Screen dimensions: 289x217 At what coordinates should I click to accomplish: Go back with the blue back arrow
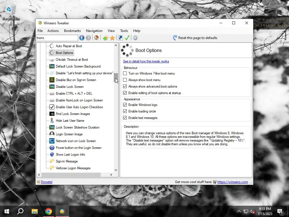click(x=82, y=38)
